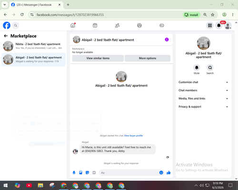
Task: Open the Facebook logo home link
Action: tap(7, 25)
